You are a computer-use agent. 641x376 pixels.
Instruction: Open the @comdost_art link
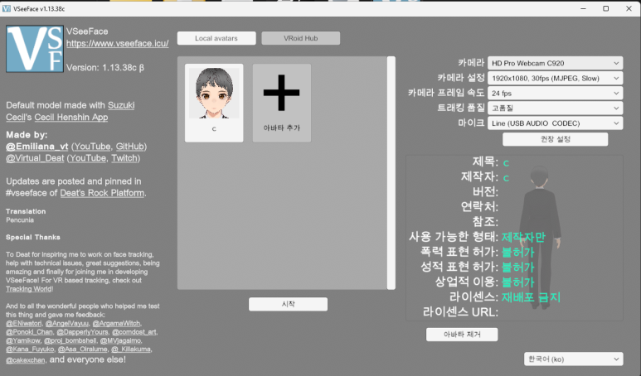(x=134, y=332)
